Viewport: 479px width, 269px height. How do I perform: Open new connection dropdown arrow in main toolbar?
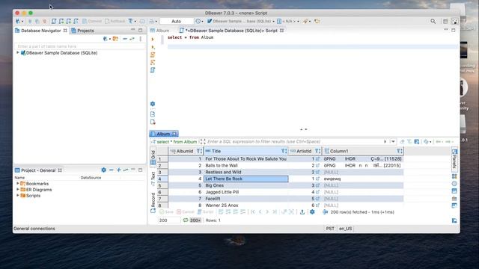[22, 22]
